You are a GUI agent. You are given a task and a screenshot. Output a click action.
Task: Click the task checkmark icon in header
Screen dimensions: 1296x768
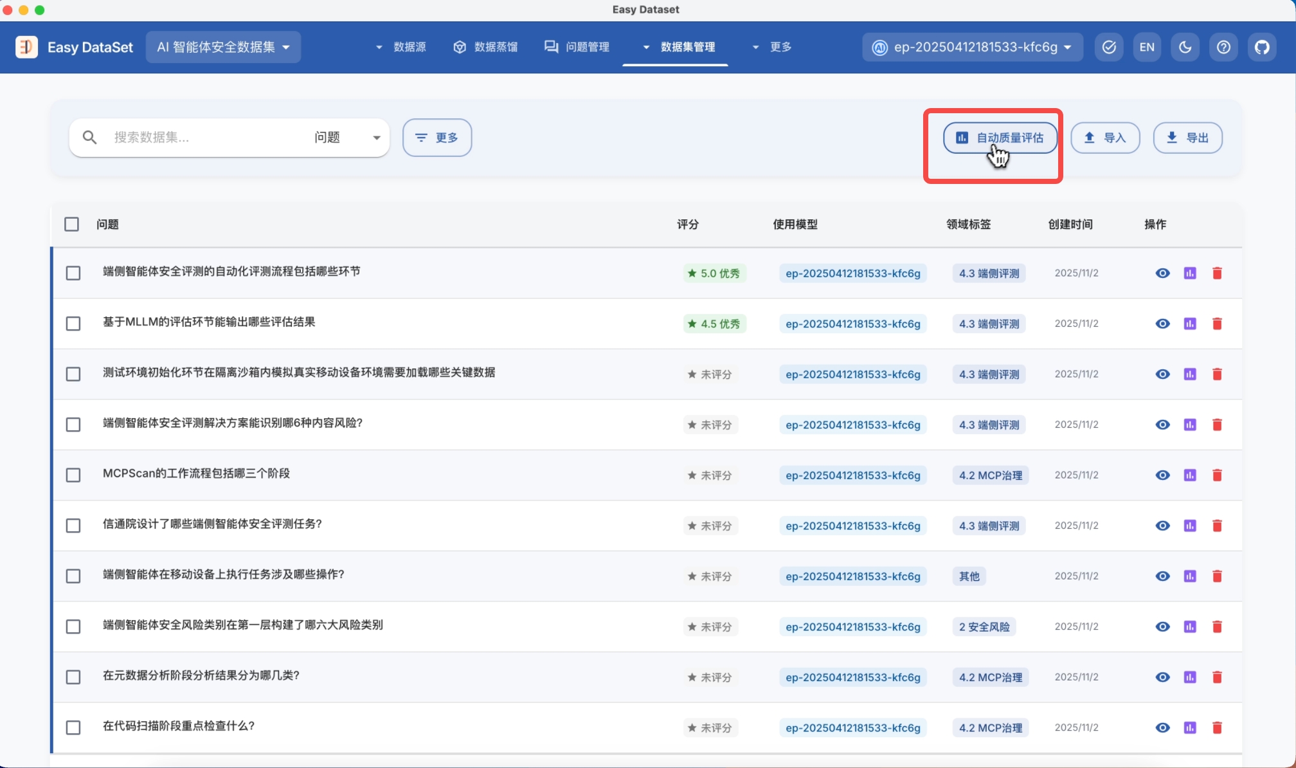(x=1109, y=47)
